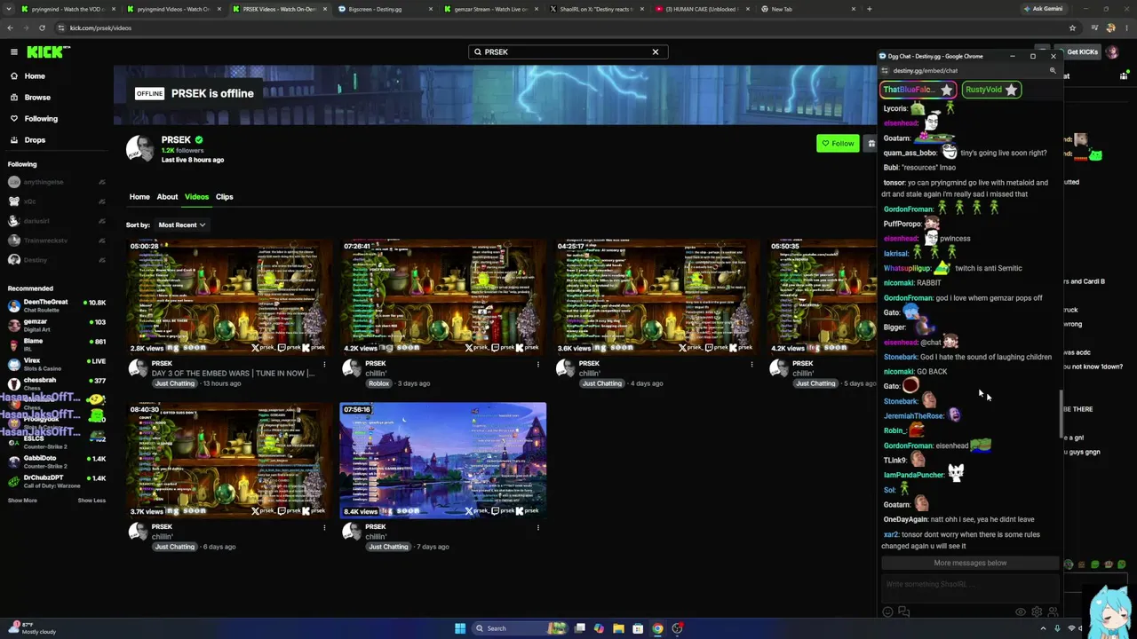1137x639 pixels.
Task: Reload the Kick page
Action: point(42,28)
